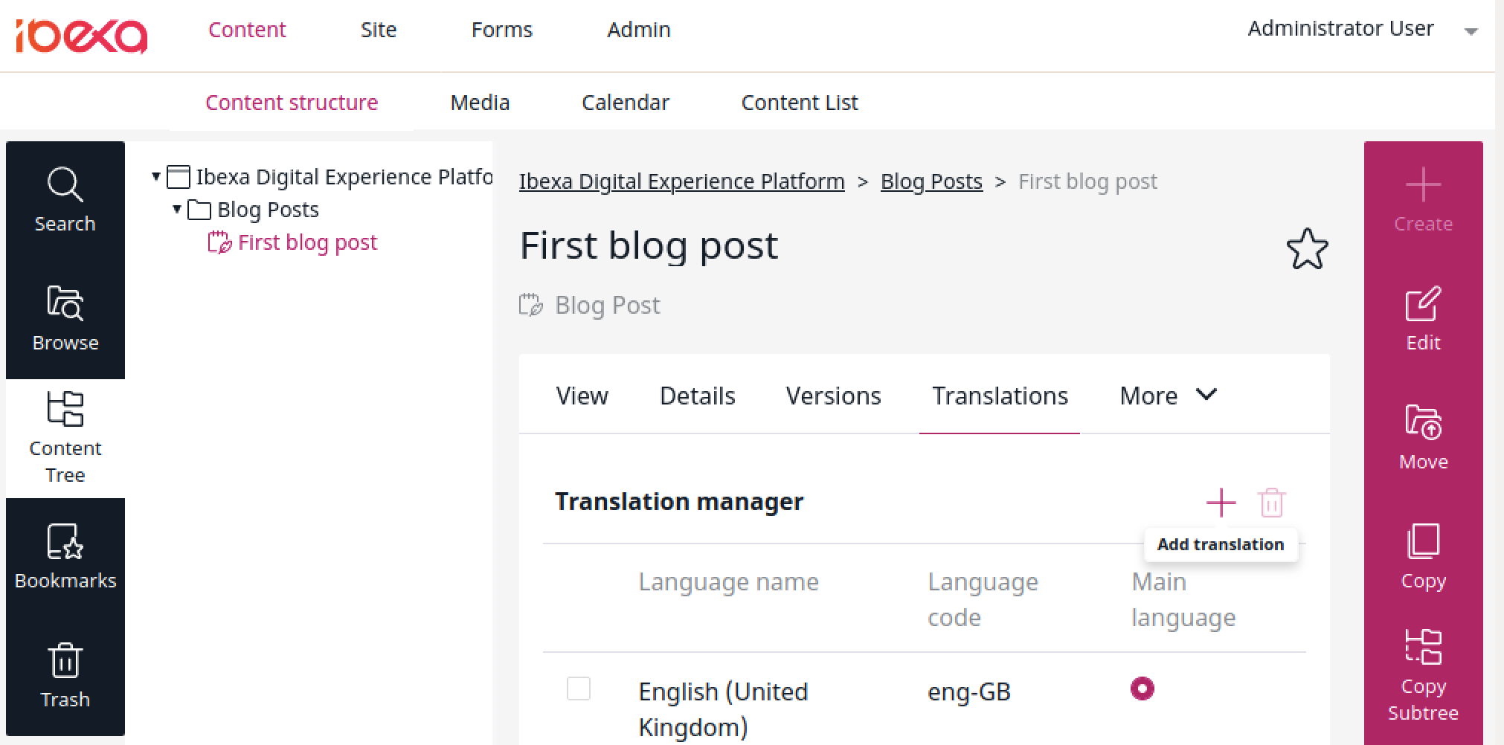Toggle the Content Tree panel
The height and width of the screenshot is (745, 1504).
(x=65, y=439)
